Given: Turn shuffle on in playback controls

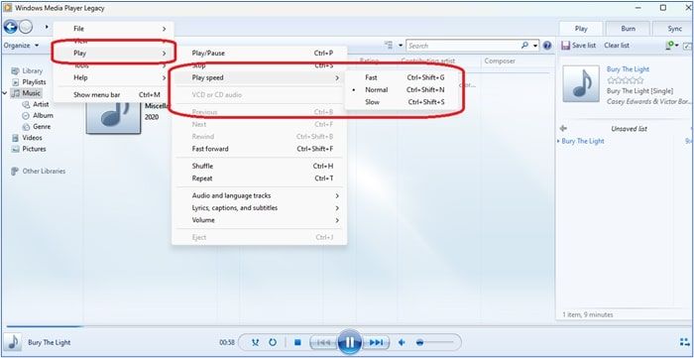Looking at the screenshot, I should click(256, 342).
